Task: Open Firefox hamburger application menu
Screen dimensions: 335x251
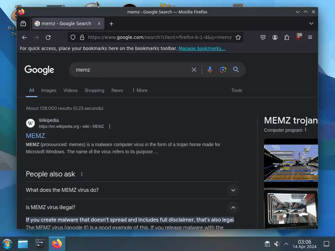Action: [310, 37]
